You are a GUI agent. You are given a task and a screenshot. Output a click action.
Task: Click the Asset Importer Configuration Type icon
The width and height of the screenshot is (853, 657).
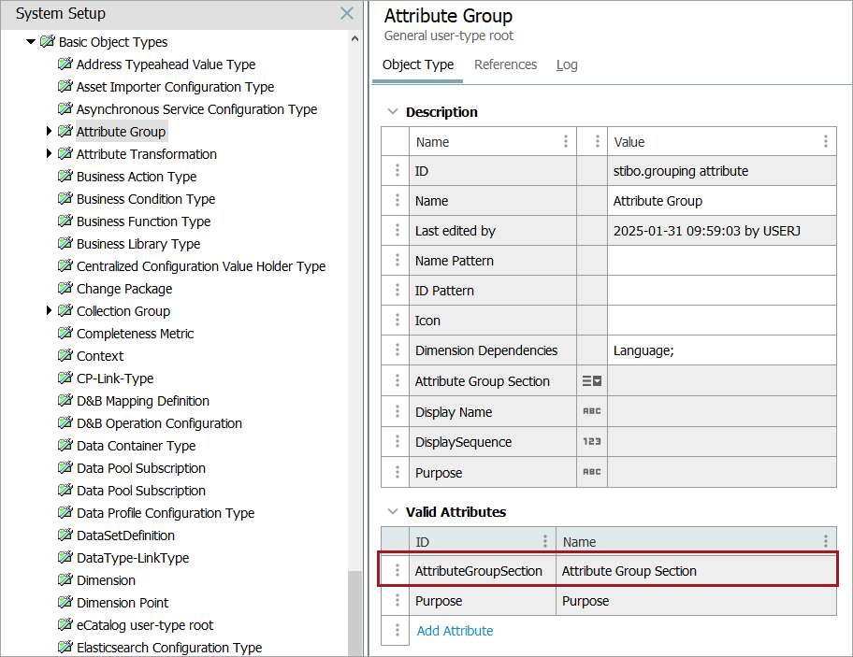coord(65,86)
